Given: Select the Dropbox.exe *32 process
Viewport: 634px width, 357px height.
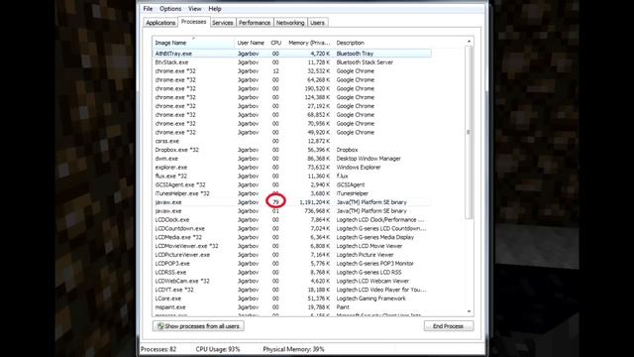Looking at the screenshot, I should pyautogui.click(x=291, y=150).
